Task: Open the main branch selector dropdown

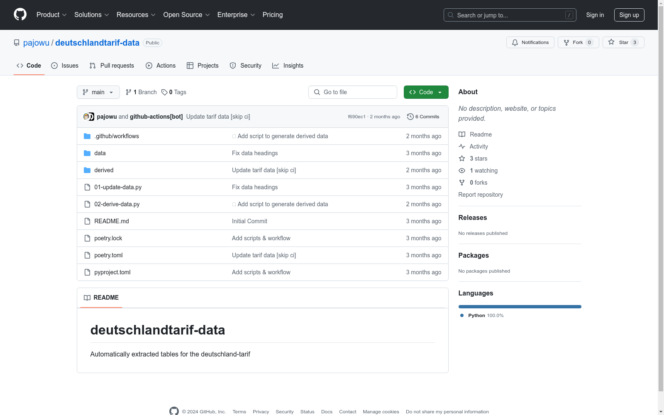Action: [x=98, y=92]
